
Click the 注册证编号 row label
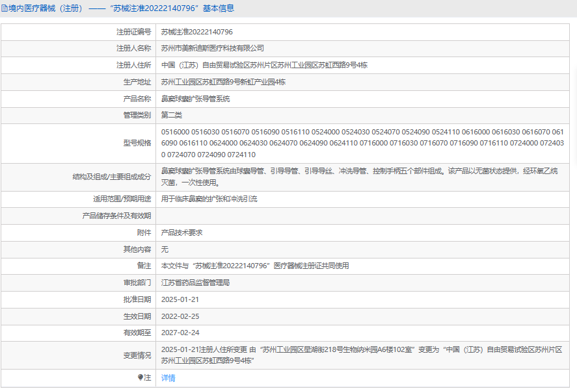pyautogui.click(x=133, y=32)
